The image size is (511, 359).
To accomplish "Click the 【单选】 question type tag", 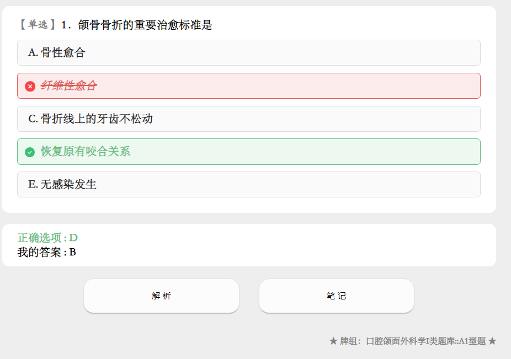I will (38, 24).
